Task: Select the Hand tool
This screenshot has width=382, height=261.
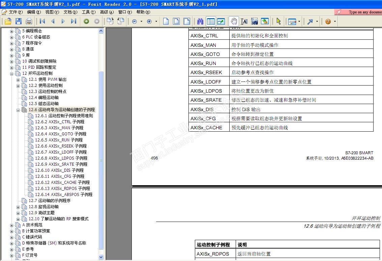Action: coord(234,22)
